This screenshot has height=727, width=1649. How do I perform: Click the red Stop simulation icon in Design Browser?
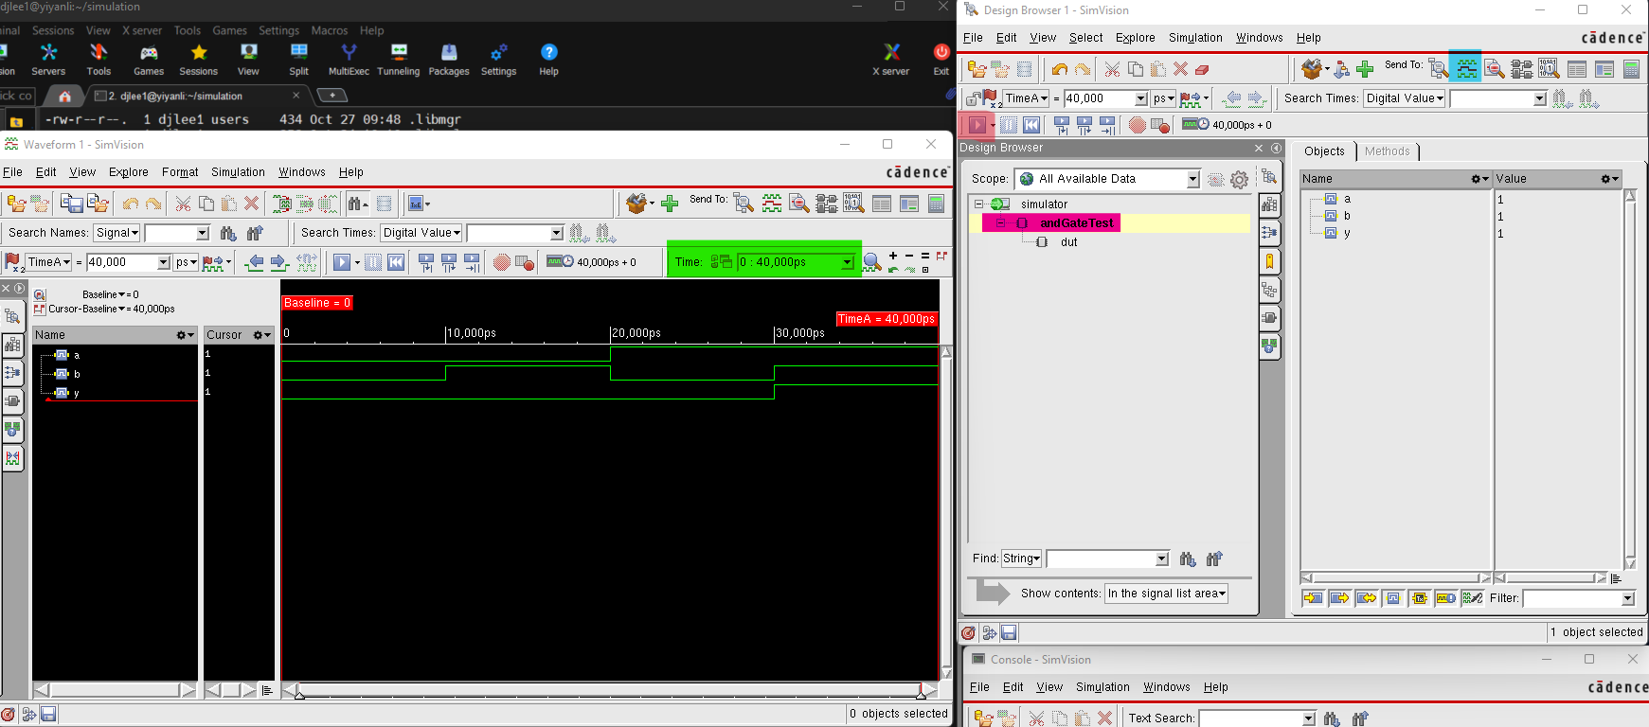(1137, 125)
